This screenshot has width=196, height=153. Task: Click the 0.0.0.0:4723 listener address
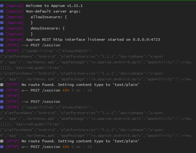(x=146, y=40)
